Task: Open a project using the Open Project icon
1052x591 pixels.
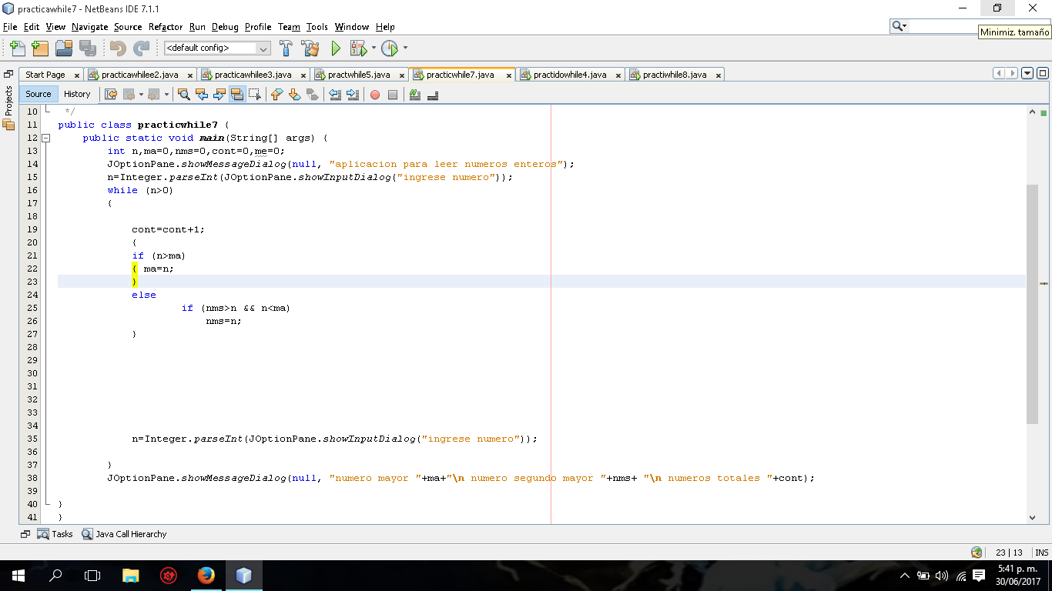Action: coord(64,48)
